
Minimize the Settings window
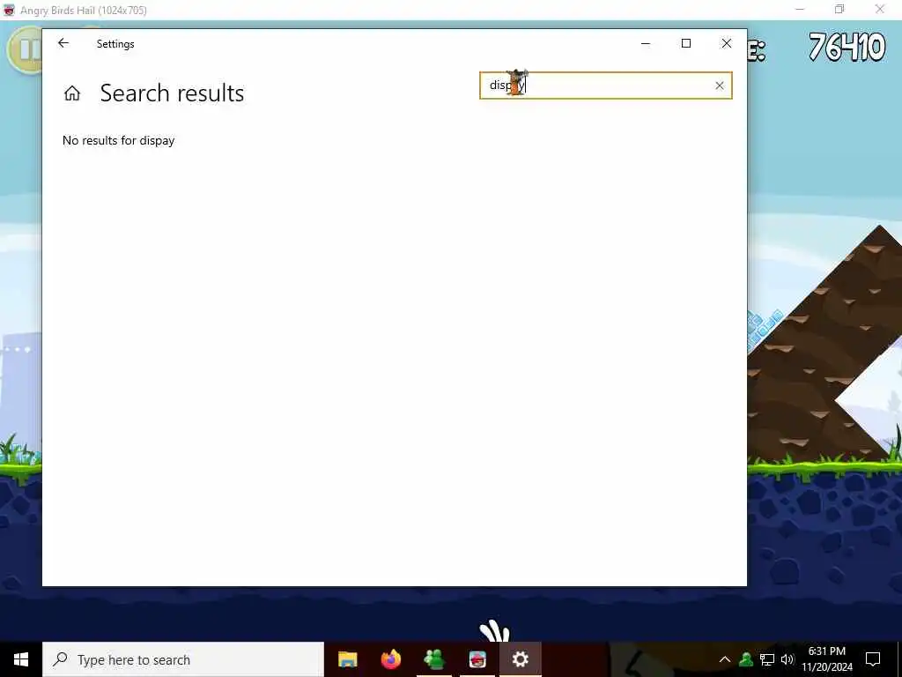646,43
